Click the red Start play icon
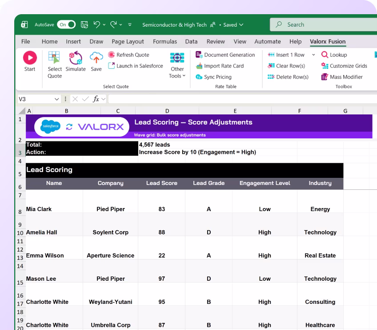This screenshot has height=330, width=377. click(x=30, y=58)
